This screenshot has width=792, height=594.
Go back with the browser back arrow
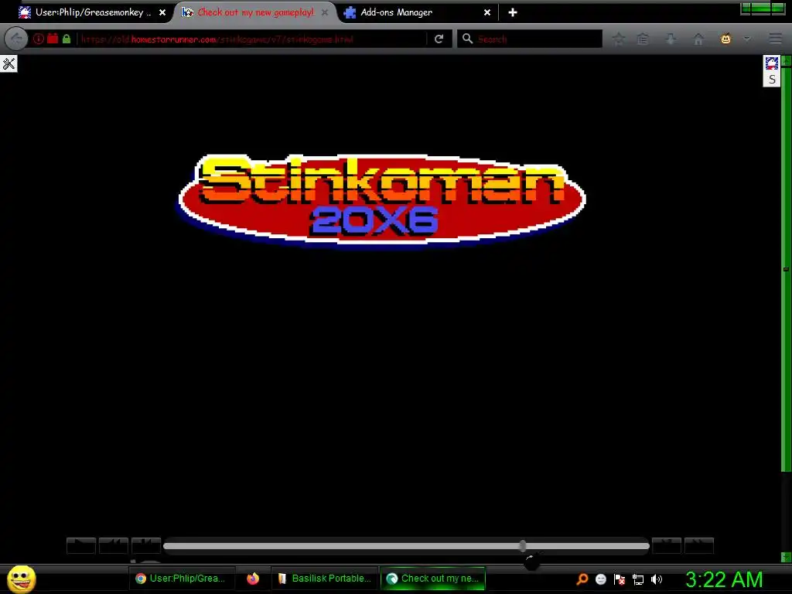click(16, 39)
